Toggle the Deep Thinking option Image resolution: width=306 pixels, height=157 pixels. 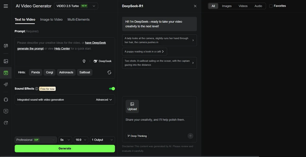point(137,136)
